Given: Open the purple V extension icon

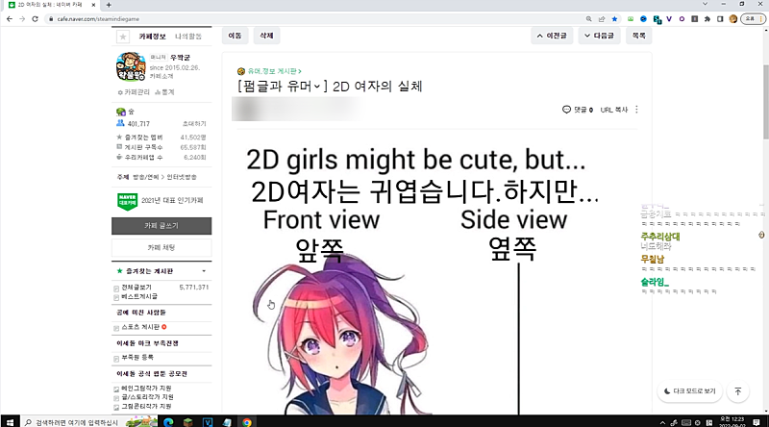Looking at the screenshot, I should 669,18.
